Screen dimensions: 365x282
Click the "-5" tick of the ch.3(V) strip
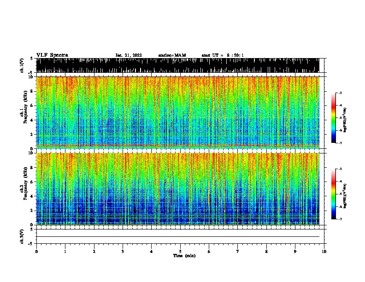(x=31, y=244)
